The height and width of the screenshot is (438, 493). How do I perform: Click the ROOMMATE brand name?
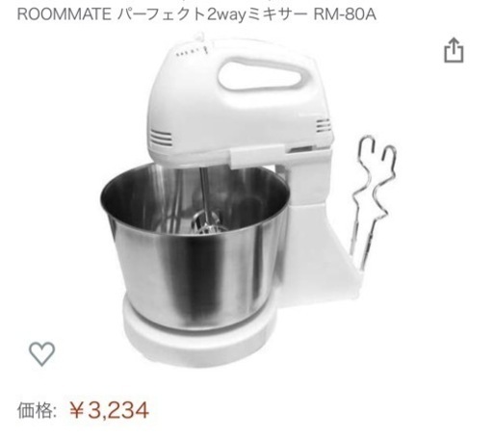pos(64,14)
